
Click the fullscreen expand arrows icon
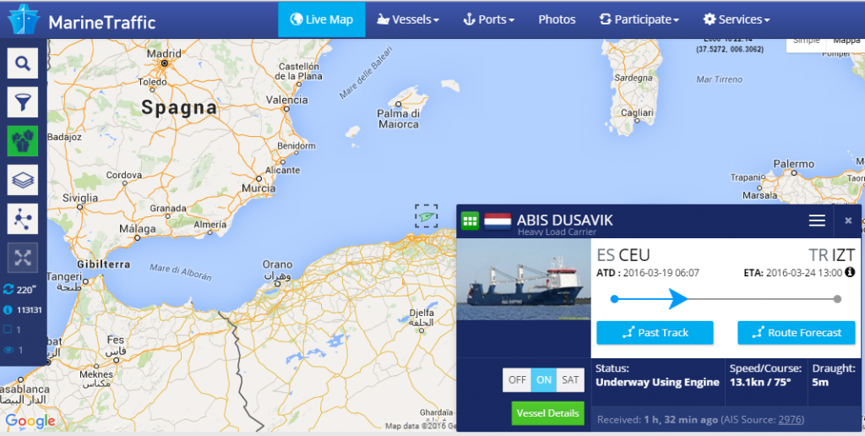pyautogui.click(x=23, y=258)
